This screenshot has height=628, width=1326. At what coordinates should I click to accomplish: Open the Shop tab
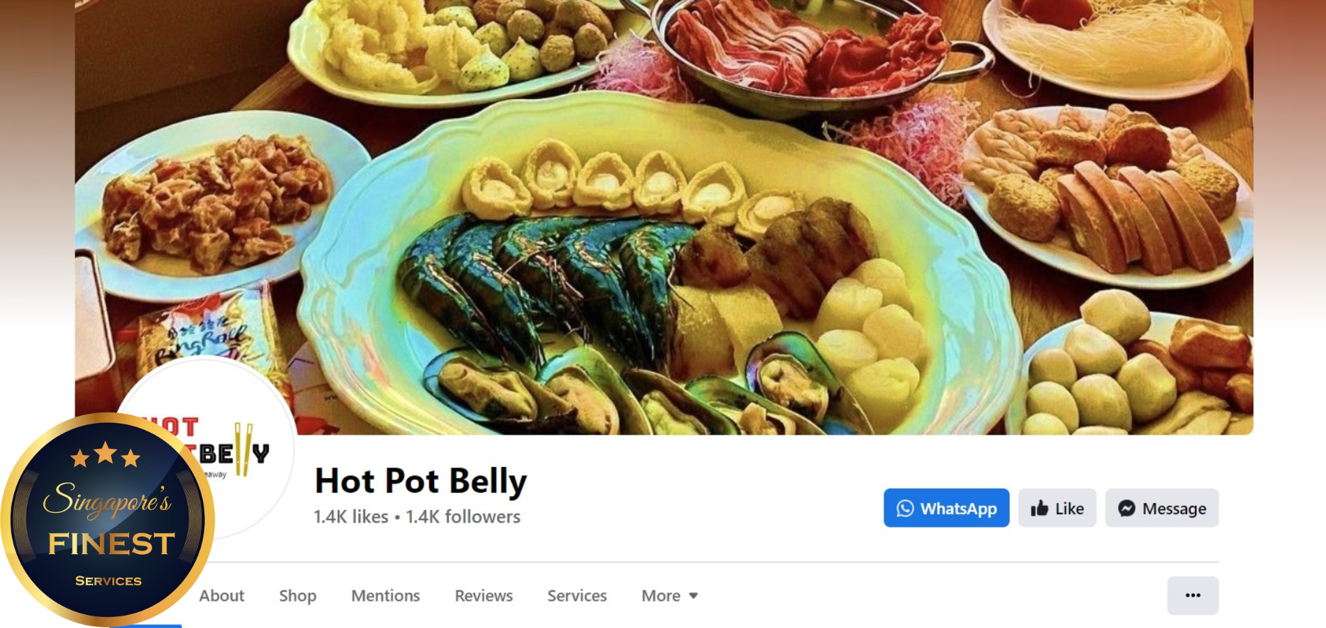297,596
